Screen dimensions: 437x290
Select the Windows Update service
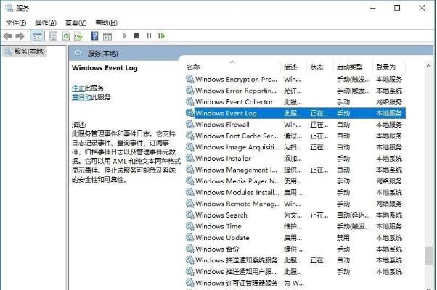point(295,238)
